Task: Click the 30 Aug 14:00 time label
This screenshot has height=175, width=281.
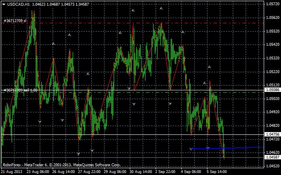Action: coord(141,172)
